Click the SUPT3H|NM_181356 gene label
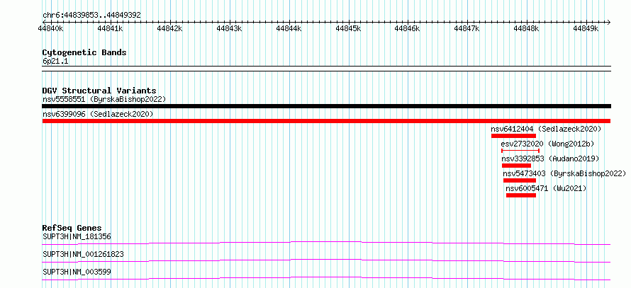 coord(77,236)
